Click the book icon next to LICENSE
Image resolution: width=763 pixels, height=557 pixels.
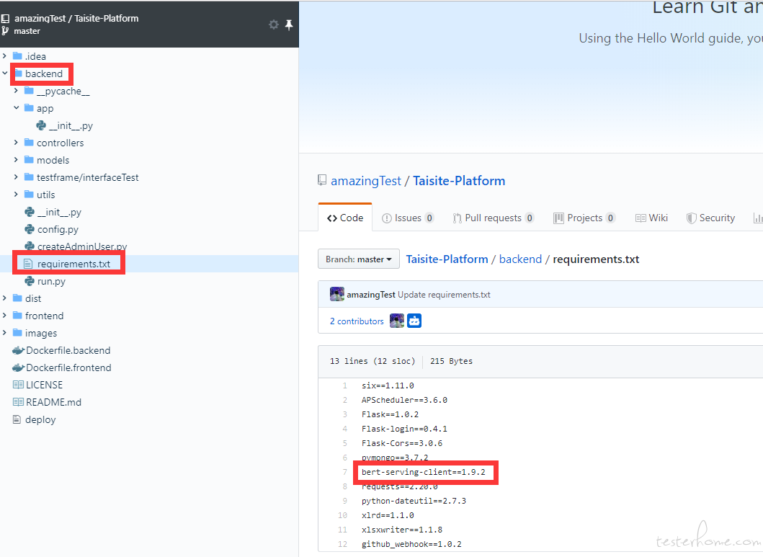(18, 385)
